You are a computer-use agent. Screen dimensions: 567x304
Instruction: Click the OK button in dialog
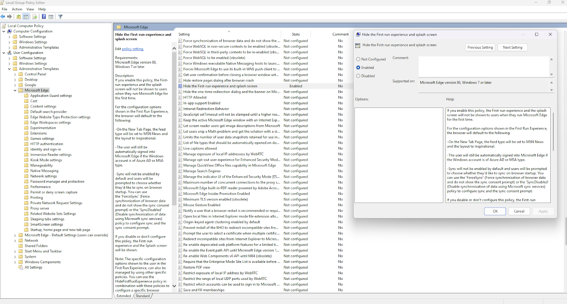pos(495,211)
